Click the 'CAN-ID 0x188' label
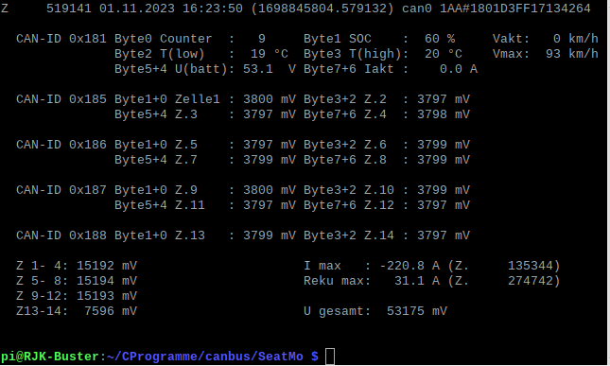610x366 pixels. click(61, 235)
